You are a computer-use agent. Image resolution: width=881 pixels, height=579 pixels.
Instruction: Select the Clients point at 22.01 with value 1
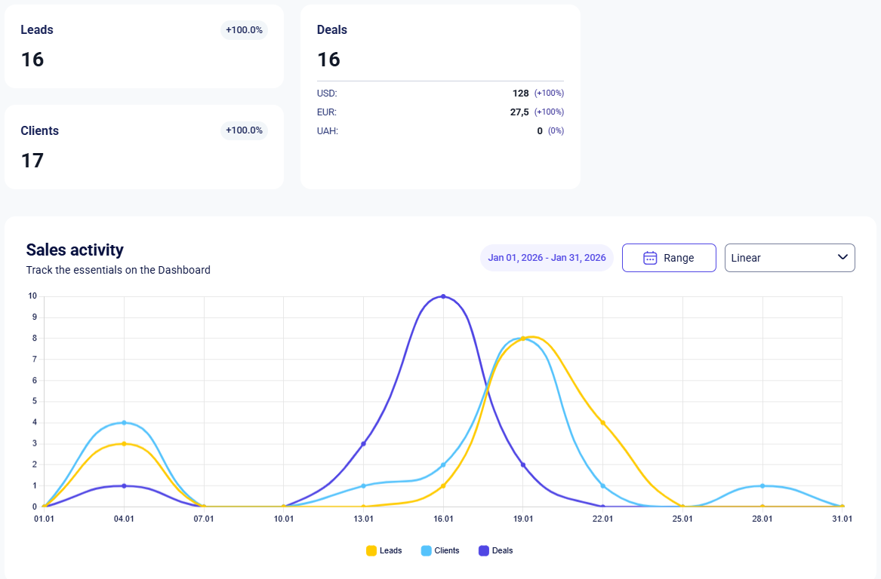pyautogui.click(x=603, y=486)
